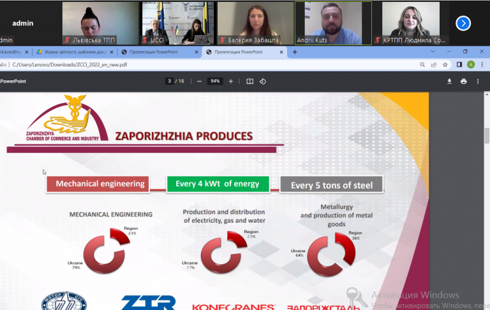This screenshot has width=490, height=310.
Task: Rotate the PDF counterclockwise
Action: click(263, 81)
